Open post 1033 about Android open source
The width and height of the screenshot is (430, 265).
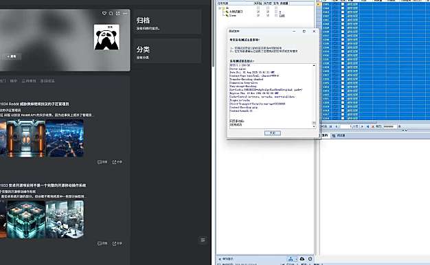coord(43,185)
